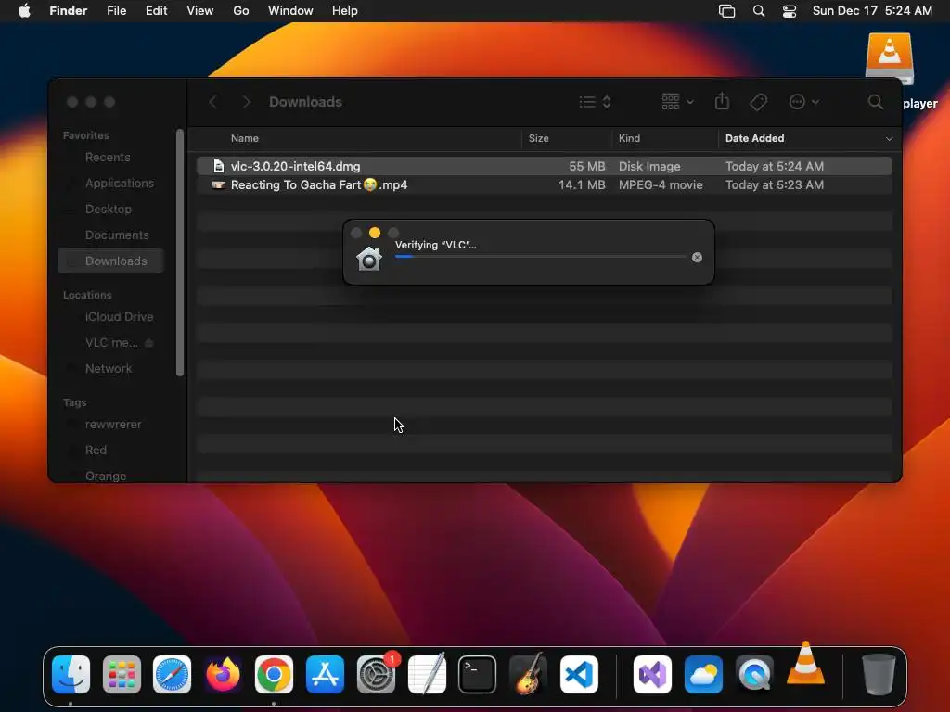Click the MPEG-4 movie kind cell
This screenshot has width=950, height=712.
661,184
